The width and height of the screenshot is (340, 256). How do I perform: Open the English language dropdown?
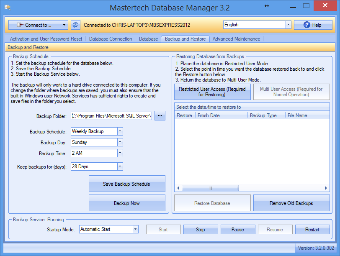click(x=288, y=25)
